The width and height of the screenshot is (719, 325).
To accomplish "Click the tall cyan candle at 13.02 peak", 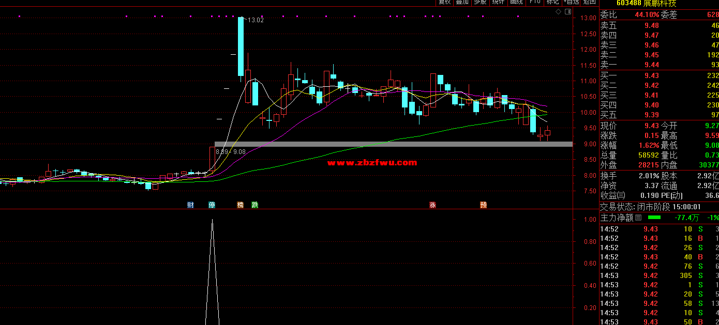I will point(241,47).
